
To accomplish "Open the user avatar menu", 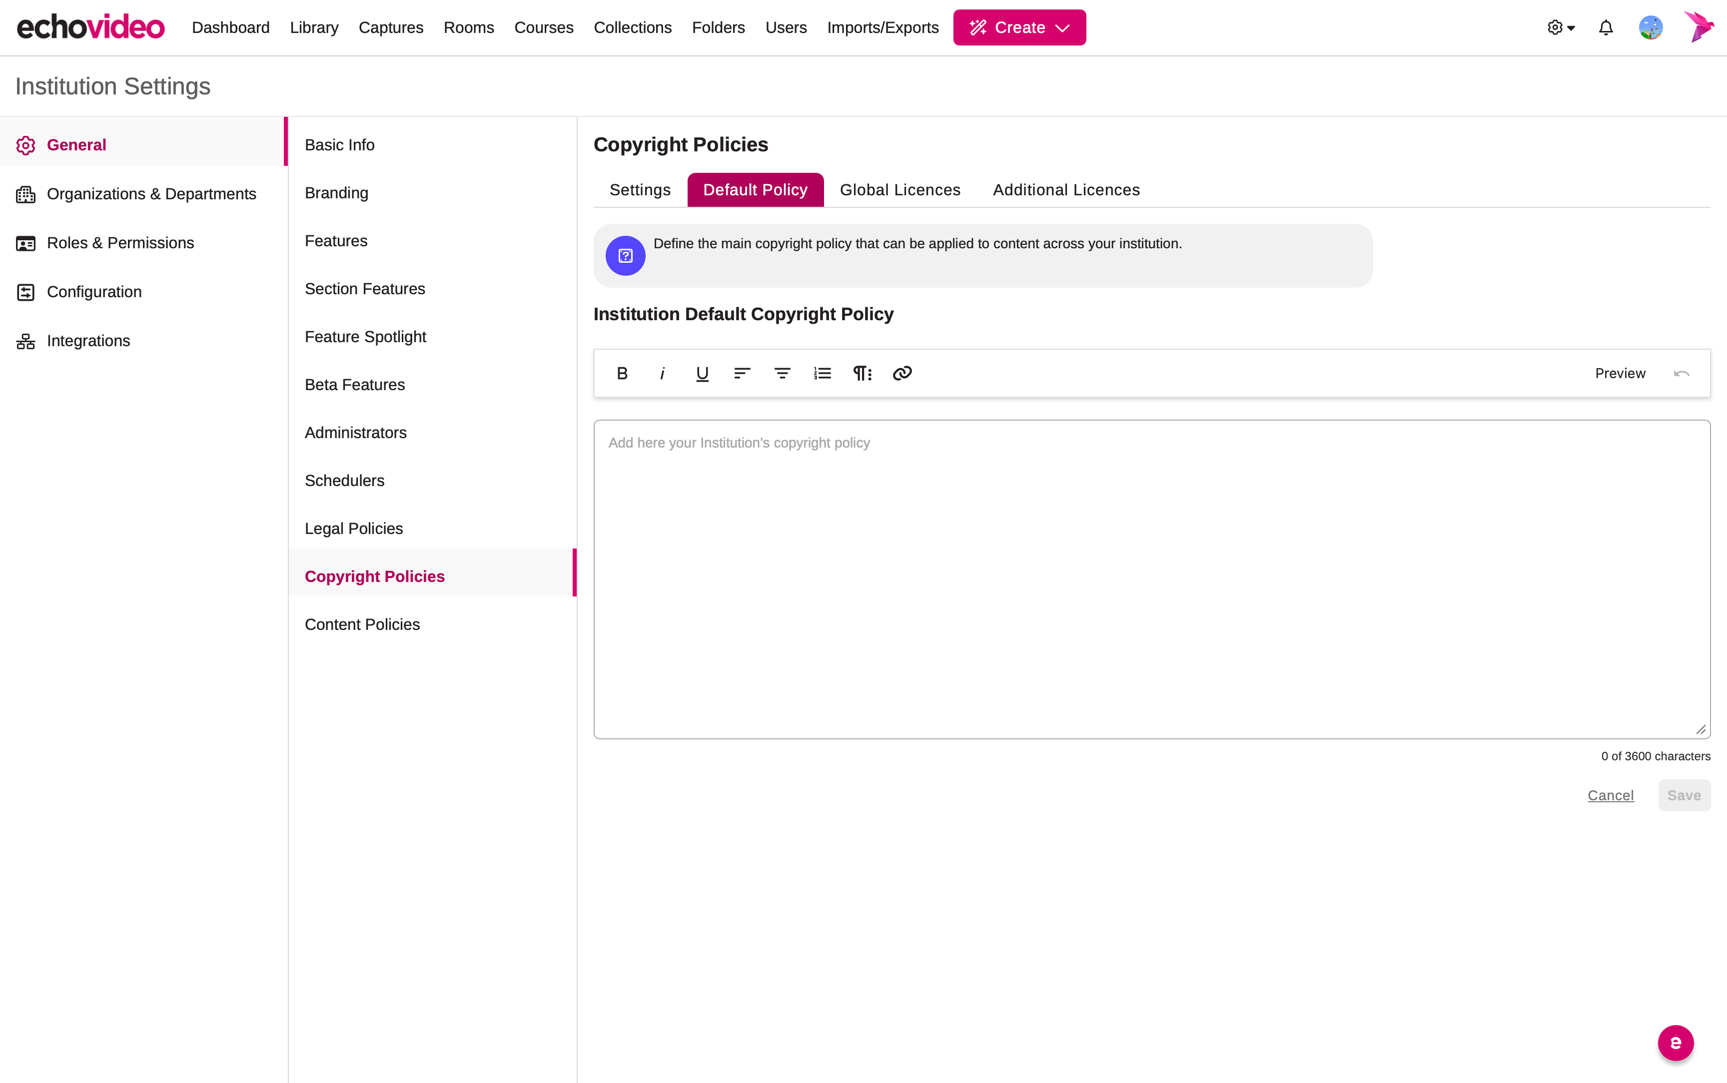I will [x=1651, y=27].
